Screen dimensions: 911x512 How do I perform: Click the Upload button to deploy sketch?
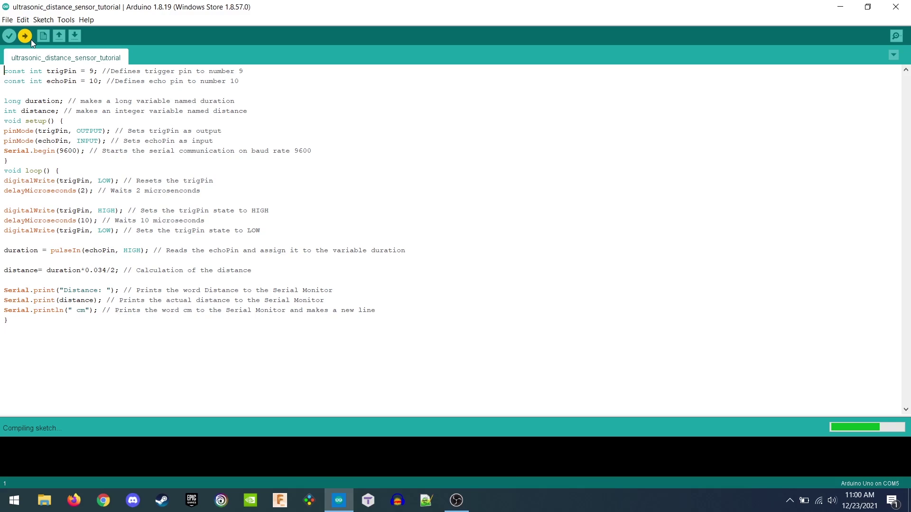[x=24, y=36]
